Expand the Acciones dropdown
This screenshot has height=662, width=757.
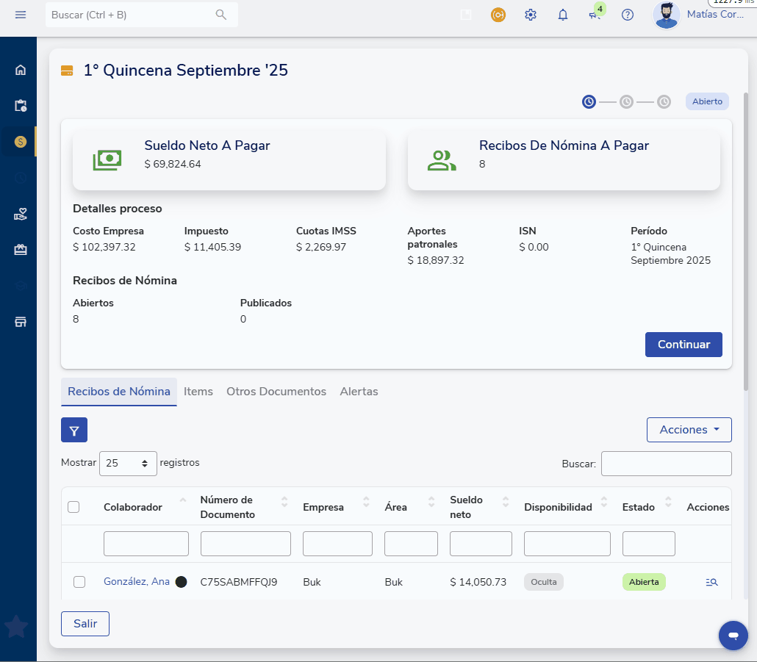(689, 430)
